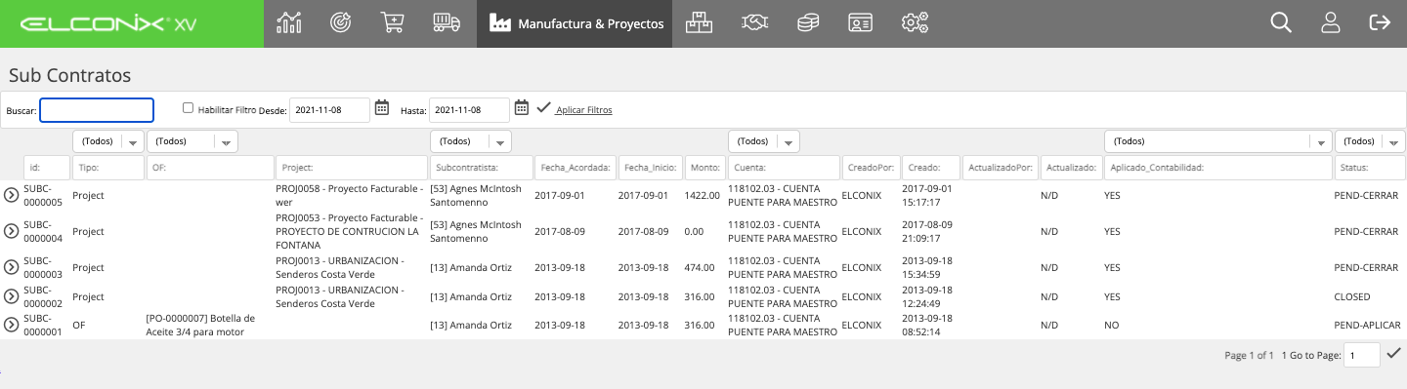The image size is (1407, 389).
Task: Click the CreadoPor filter field
Action: tap(871, 168)
